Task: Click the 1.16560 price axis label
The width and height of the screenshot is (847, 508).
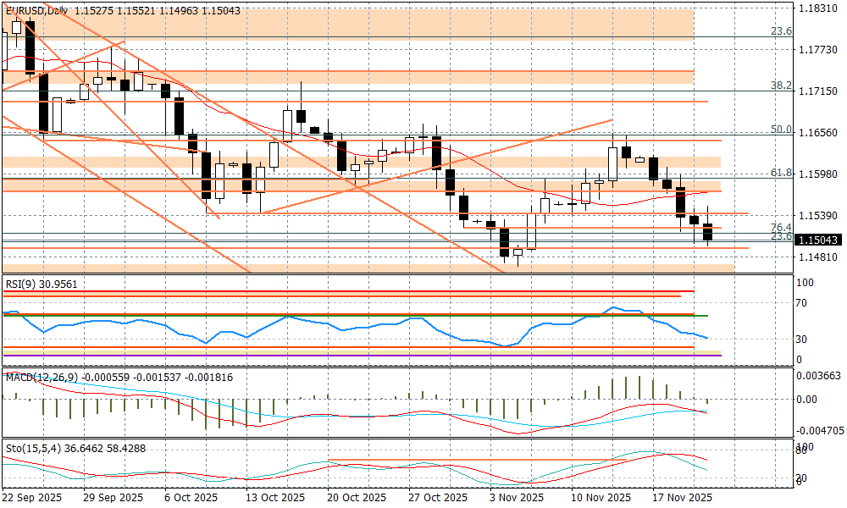Action: 820,133
